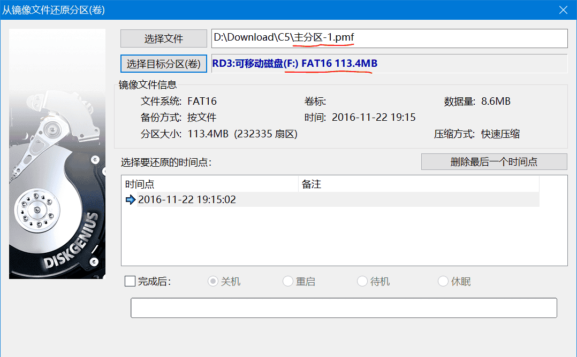Close the 从镜像文件还原分区 dialog

coord(563,10)
